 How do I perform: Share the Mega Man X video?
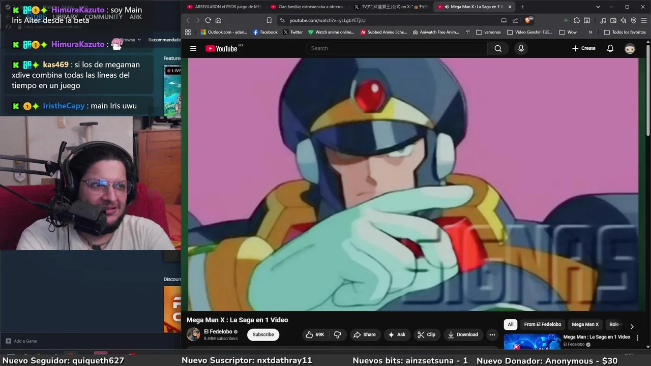pyautogui.click(x=364, y=334)
